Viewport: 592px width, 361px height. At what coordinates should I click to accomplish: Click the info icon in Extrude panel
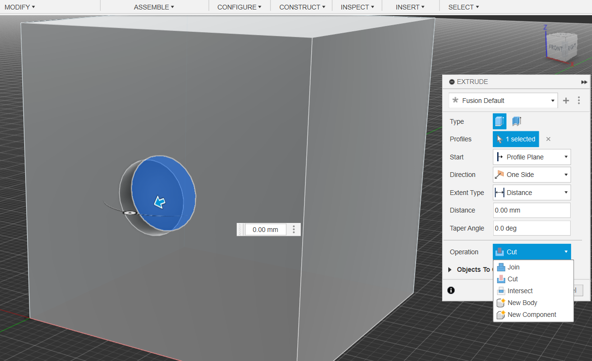point(451,290)
